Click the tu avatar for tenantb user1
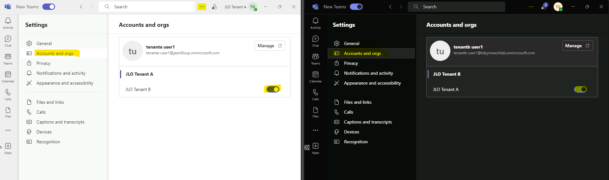The height and width of the screenshot is (180, 609). (x=440, y=51)
